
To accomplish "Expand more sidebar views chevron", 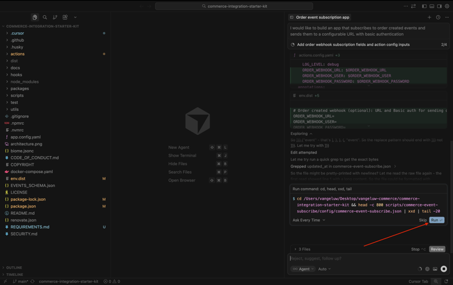I will [75, 18].
